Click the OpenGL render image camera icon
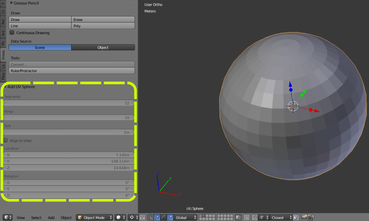The image size is (369, 221). click(x=304, y=217)
